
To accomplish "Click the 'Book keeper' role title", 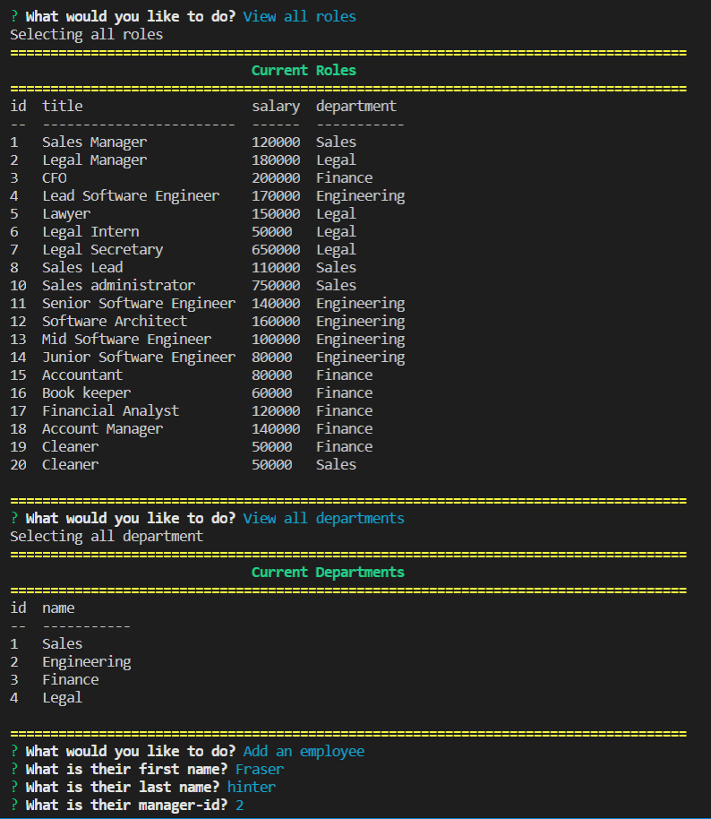I will [87, 393].
